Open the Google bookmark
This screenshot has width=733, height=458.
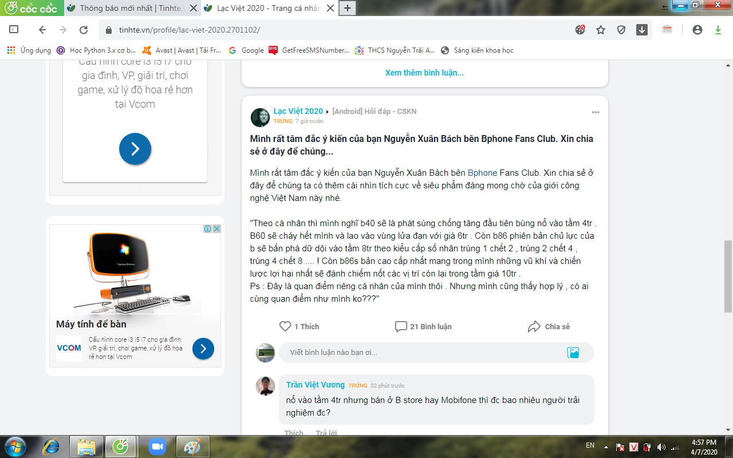[246, 50]
